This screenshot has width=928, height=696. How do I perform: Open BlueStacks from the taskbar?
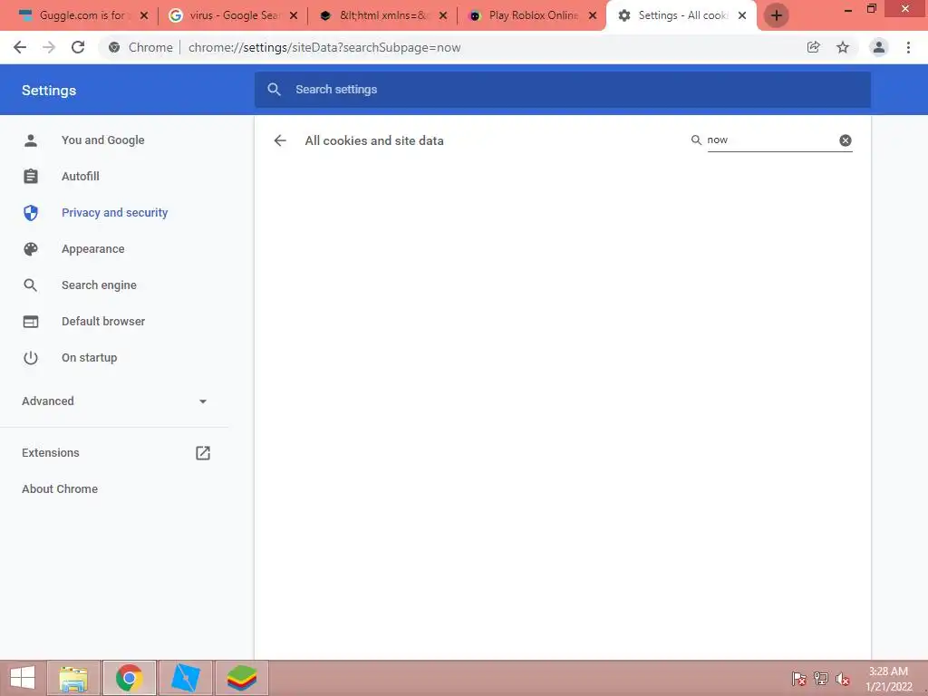(x=241, y=678)
